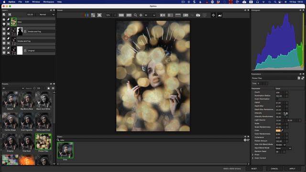Click the RESET button
This screenshot has width=306, height=172.
pyautogui.click(x=254, y=169)
